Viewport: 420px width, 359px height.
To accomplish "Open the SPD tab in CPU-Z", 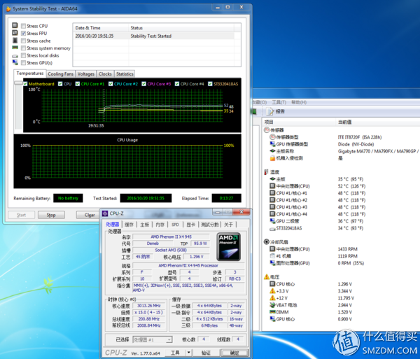I will (x=175, y=225).
